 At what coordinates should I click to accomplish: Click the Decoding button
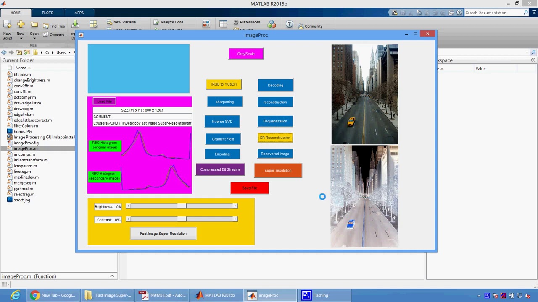275,85
